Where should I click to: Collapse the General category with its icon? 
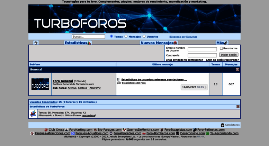point(237,69)
